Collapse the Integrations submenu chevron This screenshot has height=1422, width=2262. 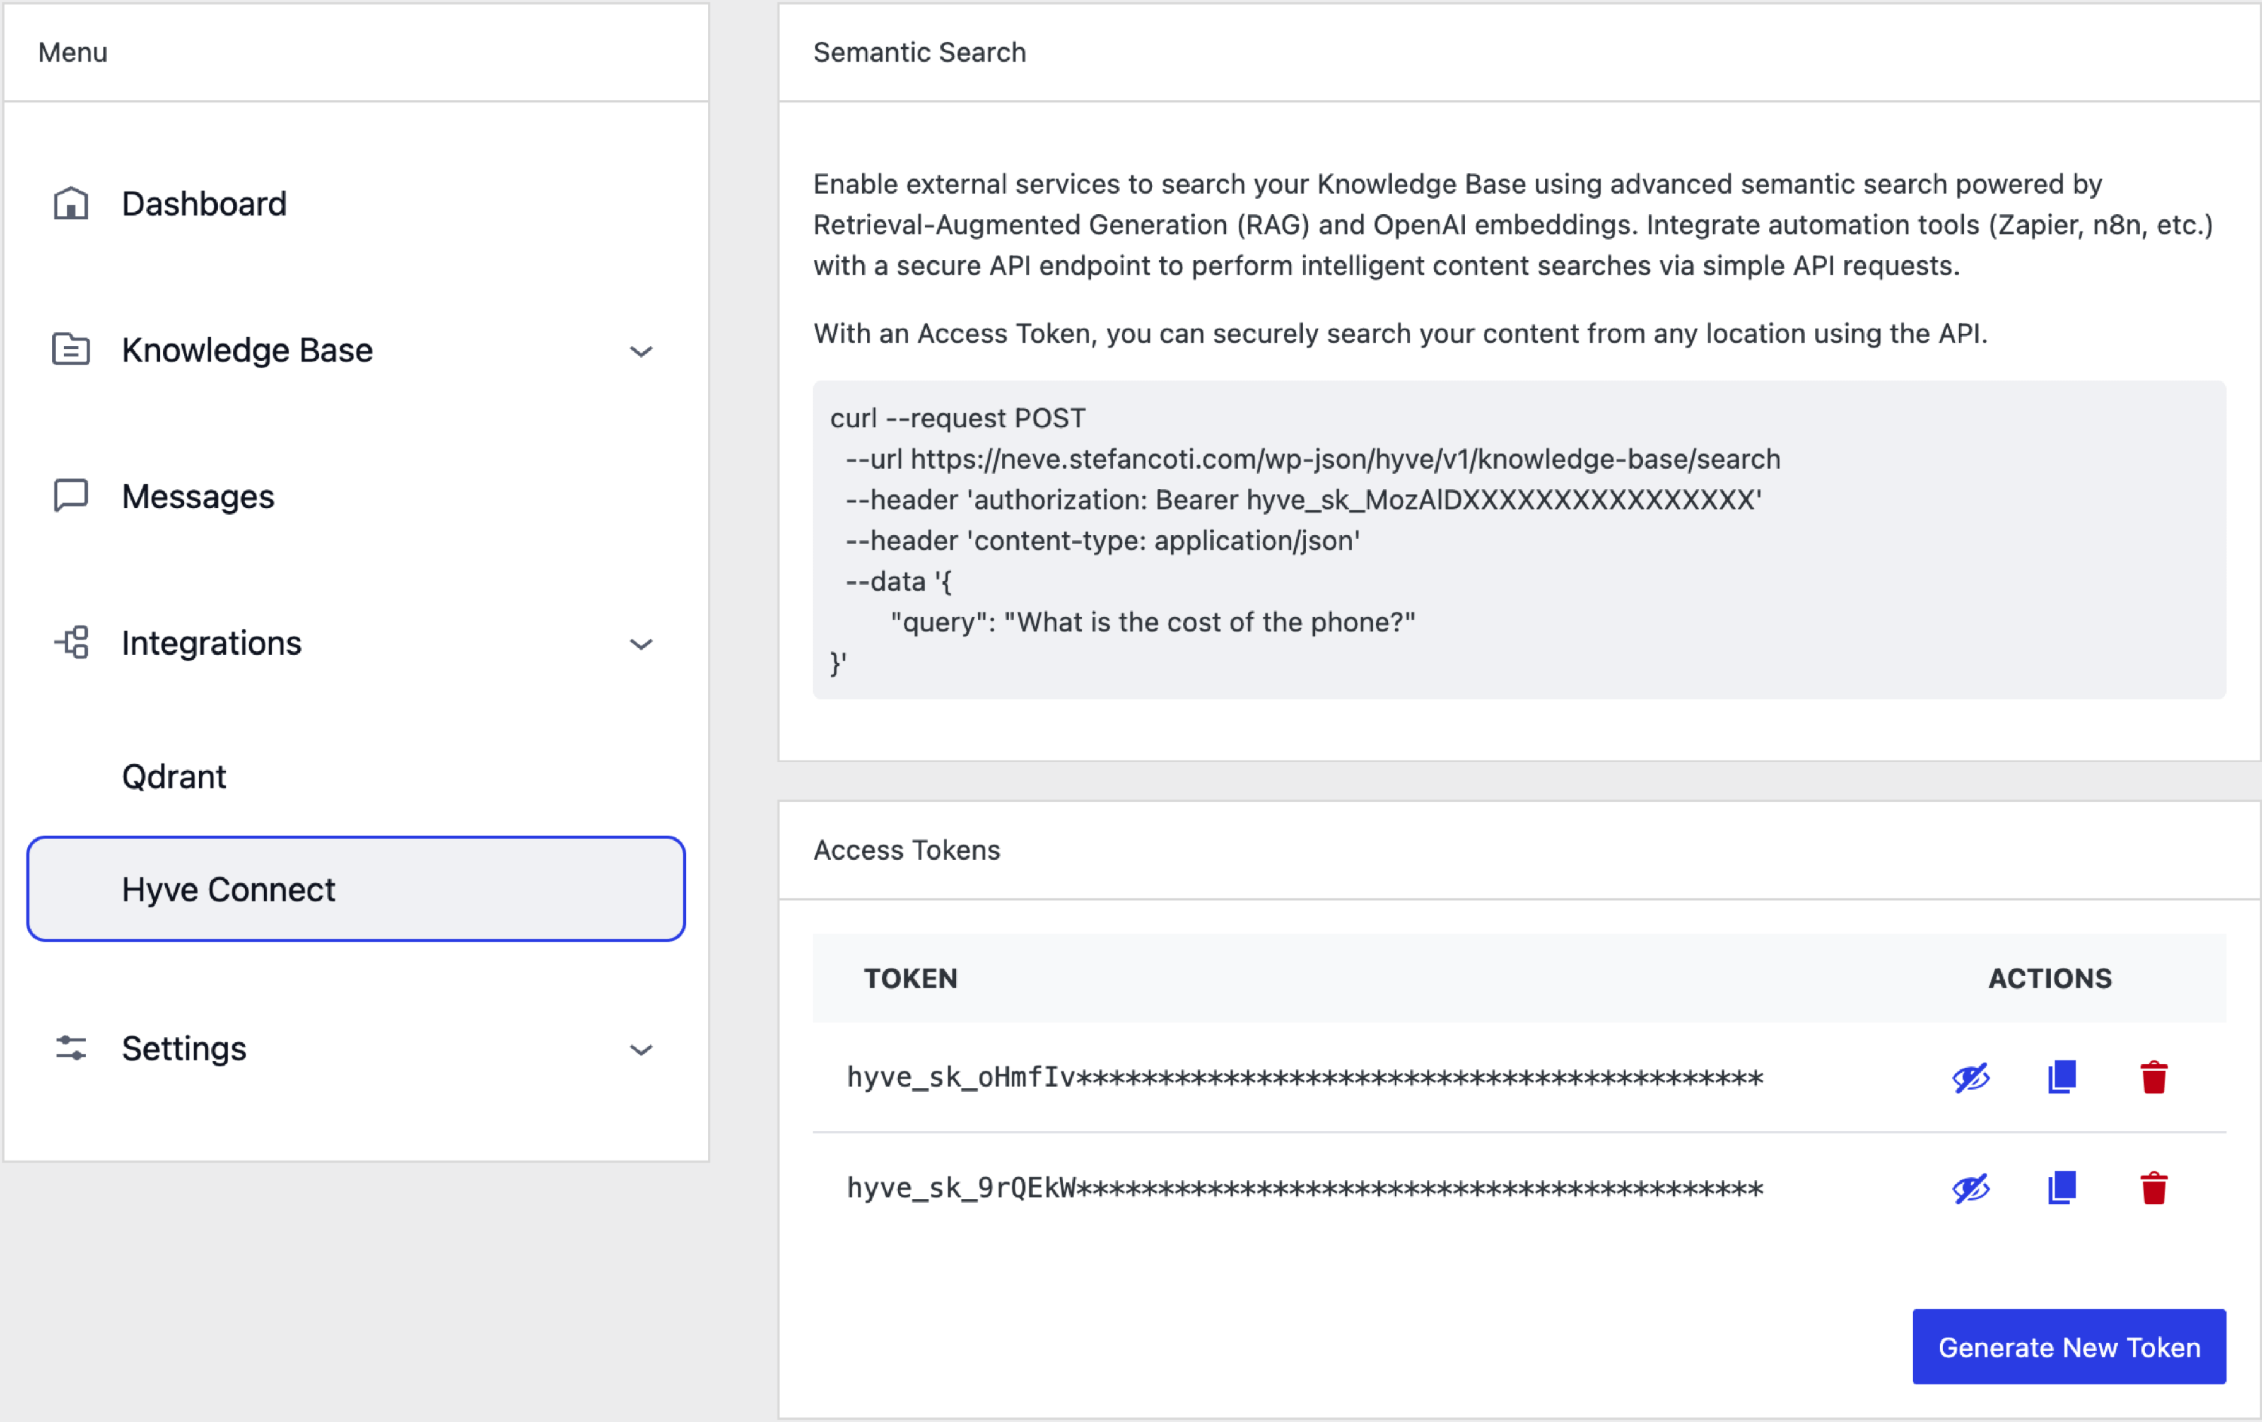click(x=641, y=644)
